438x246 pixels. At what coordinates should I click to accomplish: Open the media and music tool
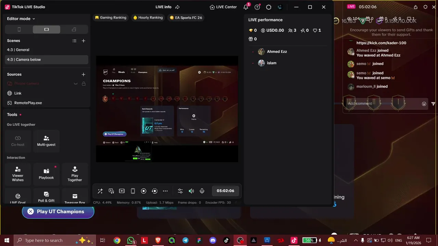point(111,191)
